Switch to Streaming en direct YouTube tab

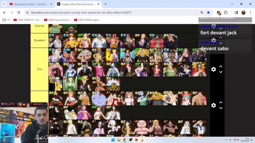coord(30,4)
